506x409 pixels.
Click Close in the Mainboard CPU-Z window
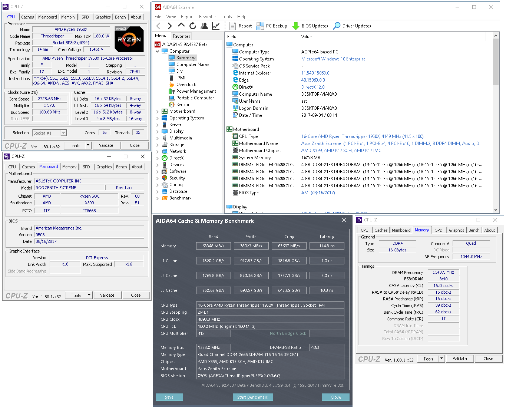[136, 295]
